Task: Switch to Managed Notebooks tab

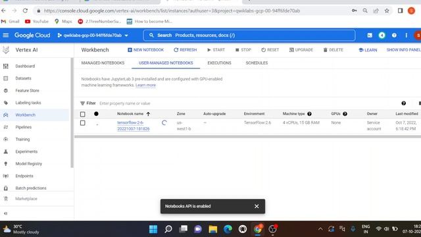Action: [103, 63]
